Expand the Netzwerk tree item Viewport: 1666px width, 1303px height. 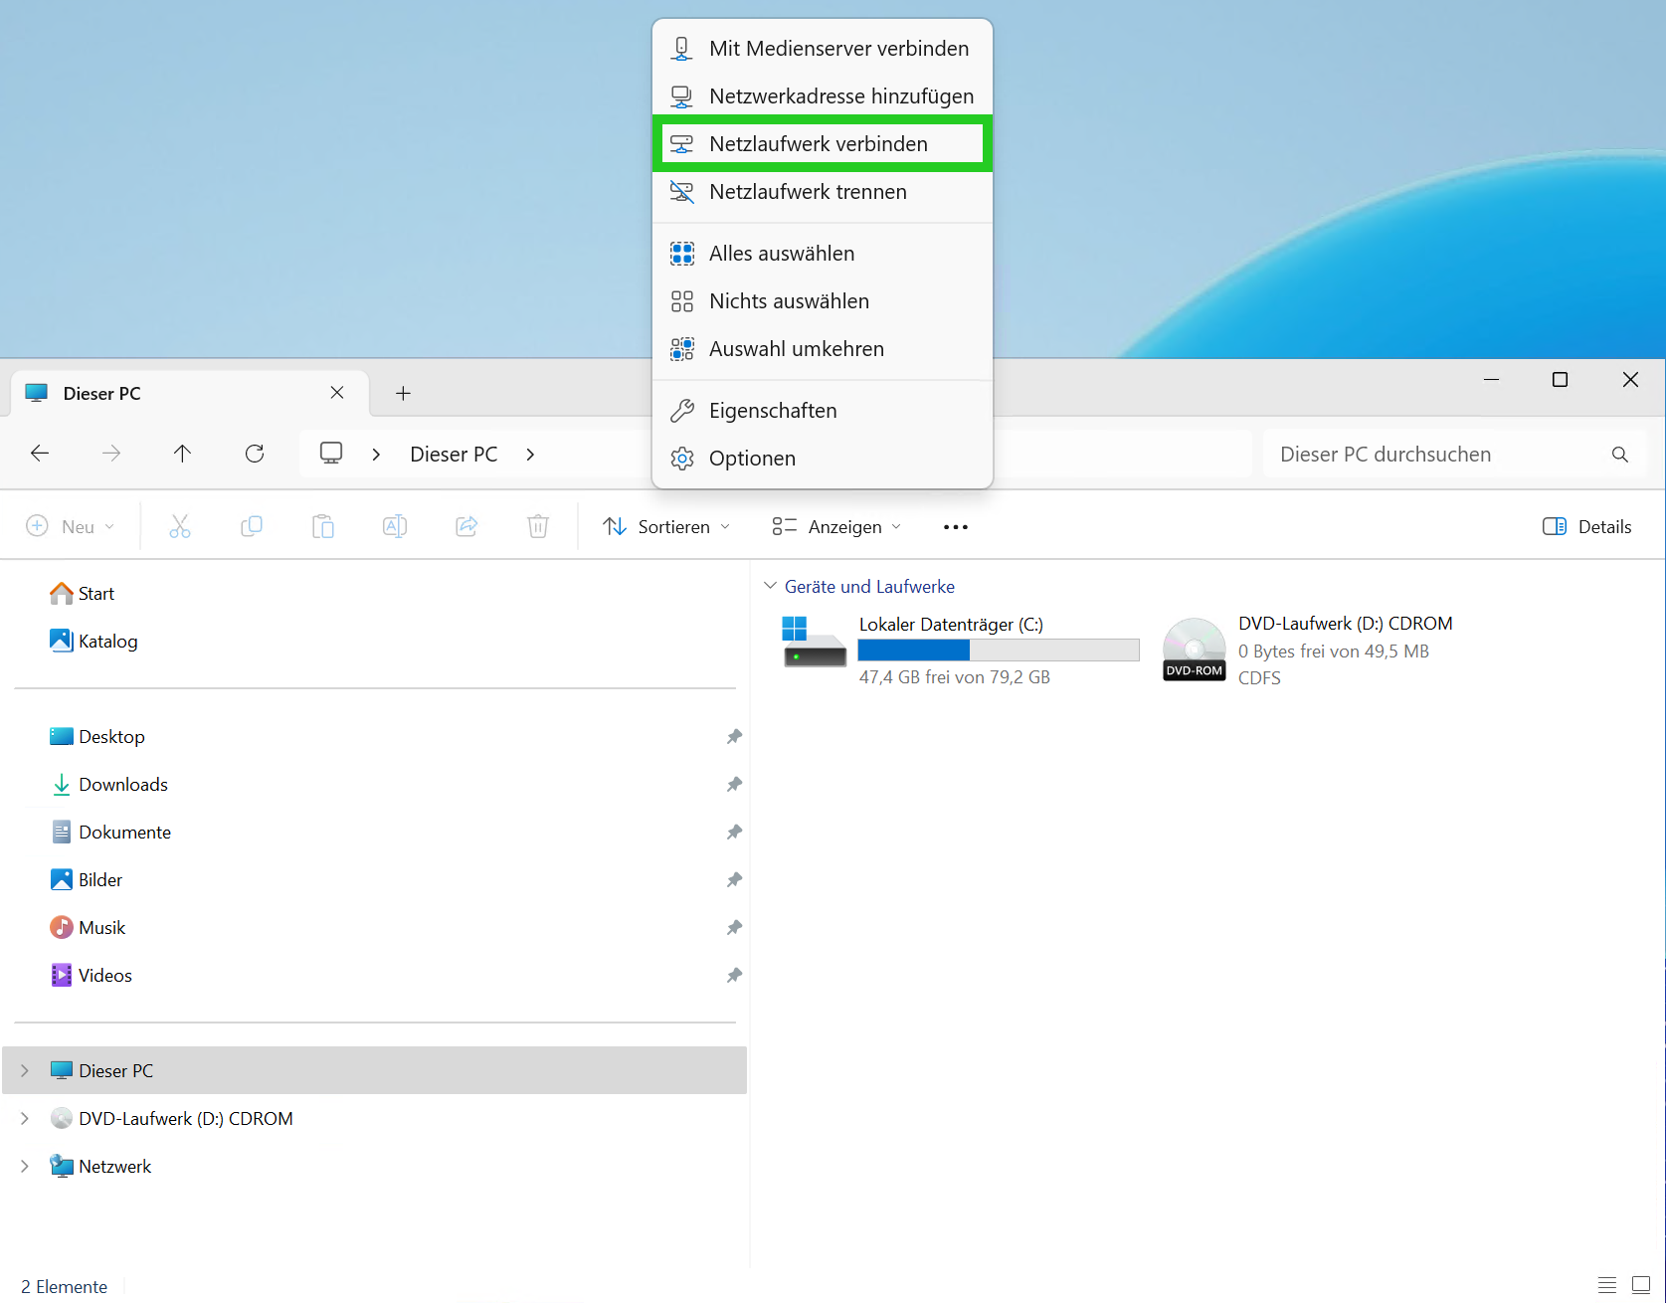tap(25, 1165)
